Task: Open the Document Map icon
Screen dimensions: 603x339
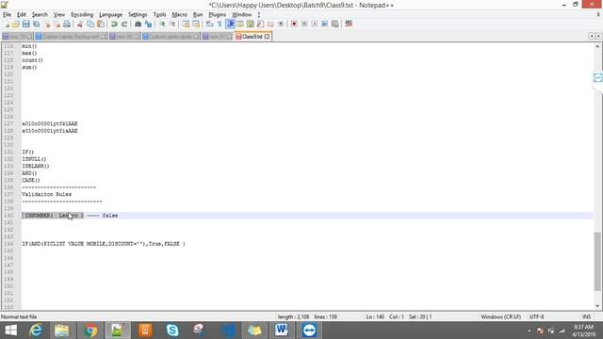Action: click(x=250, y=24)
